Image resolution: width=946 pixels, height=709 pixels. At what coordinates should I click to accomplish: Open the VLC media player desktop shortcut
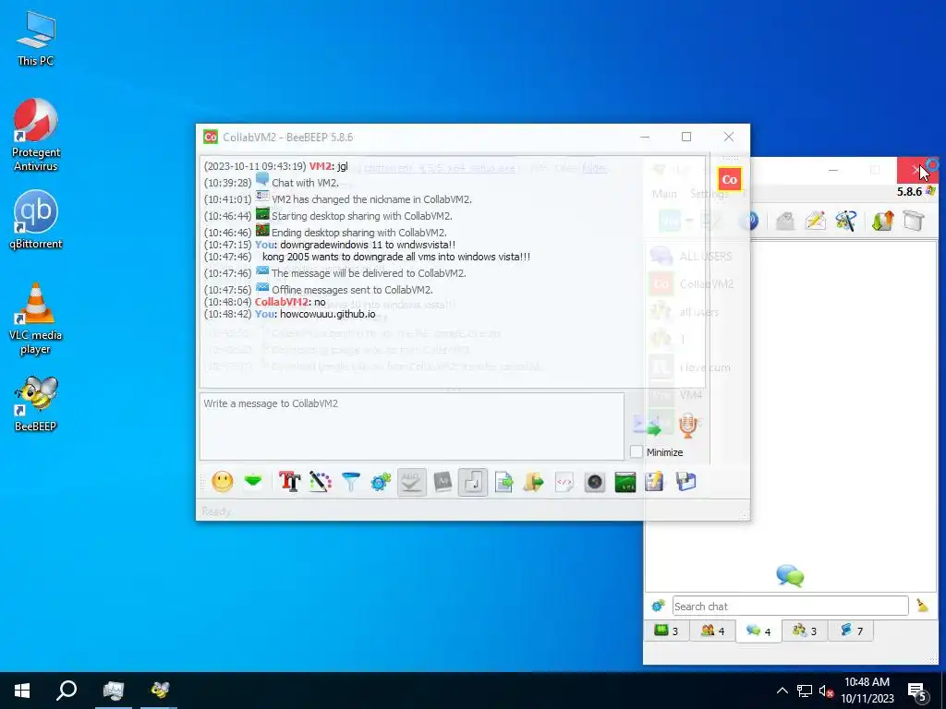click(36, 318)
